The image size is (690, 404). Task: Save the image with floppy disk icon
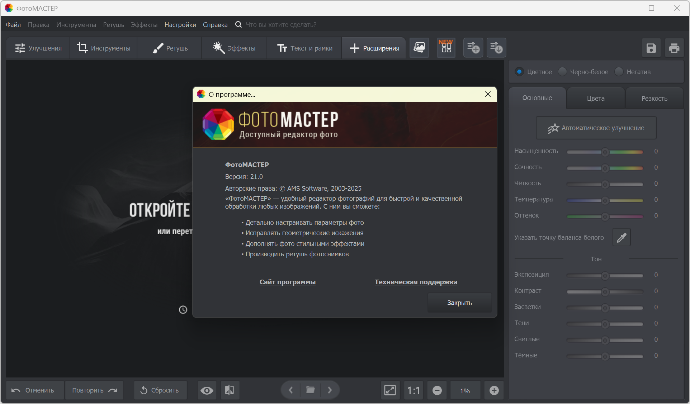(x=651, y=48)
